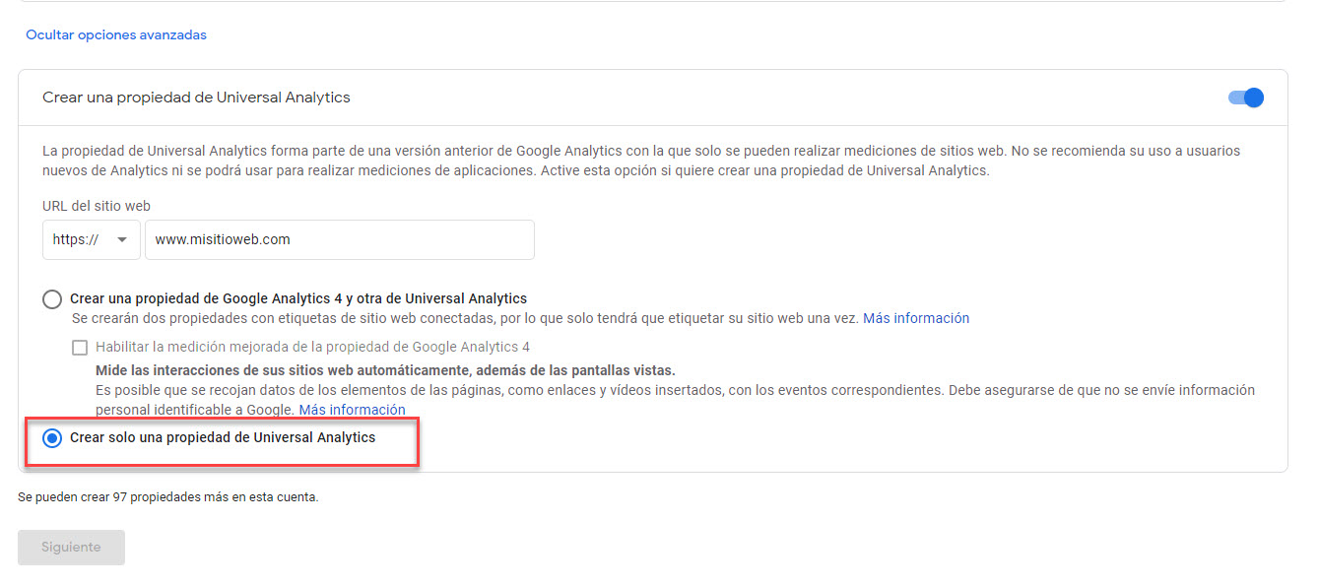Open the https:// protocol dropdown
Viewport: 1319px width, 586px height.
click(x=92, y=239)
